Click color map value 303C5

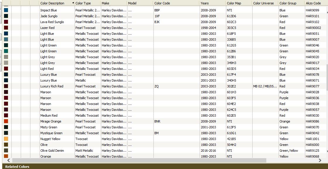pos(232,28)
